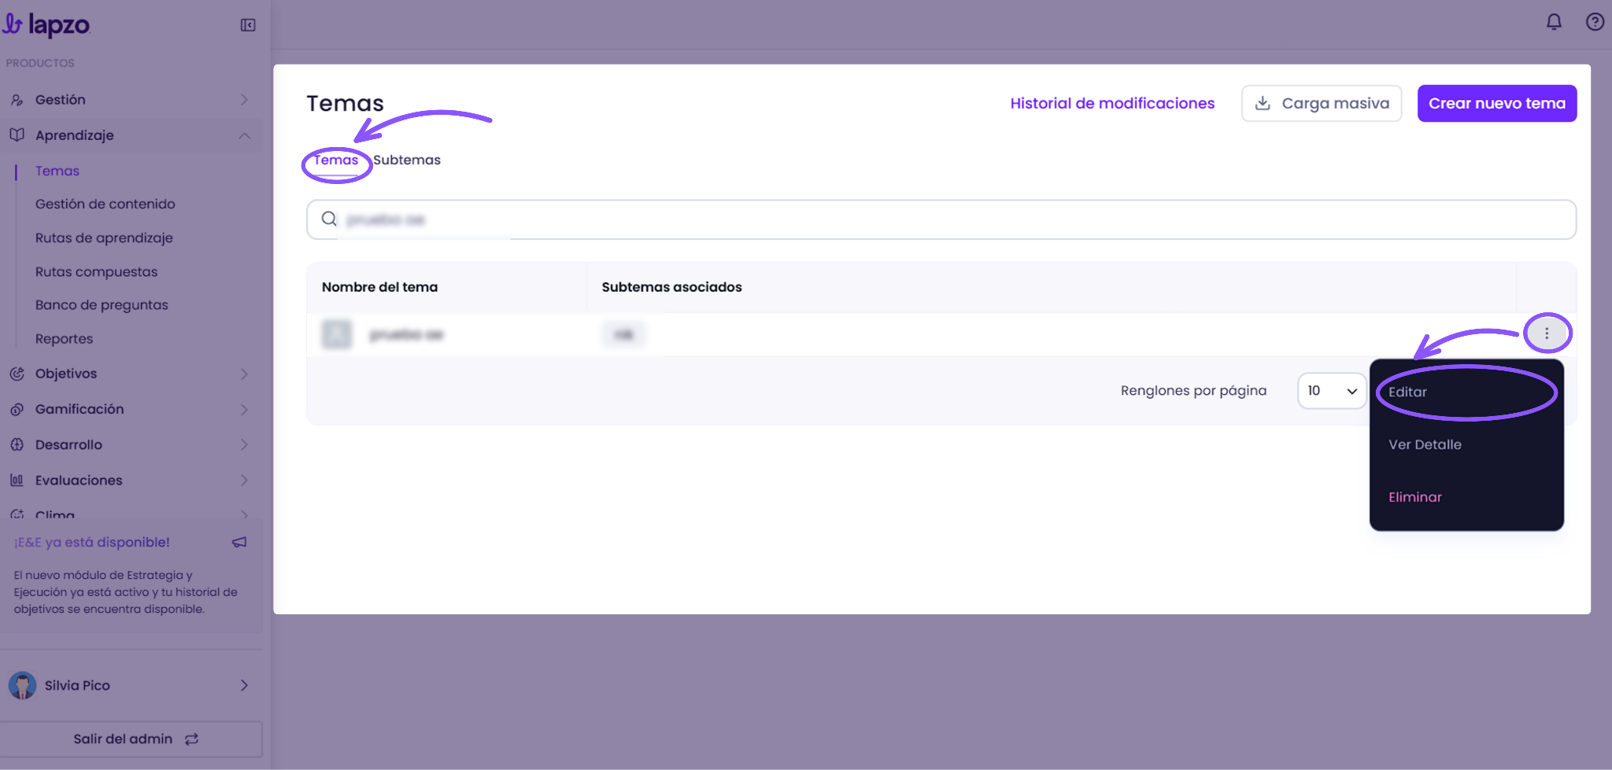1612x770 pixels.
Task: Open Historial de modificaciones link
Action: pos(1112,103)
